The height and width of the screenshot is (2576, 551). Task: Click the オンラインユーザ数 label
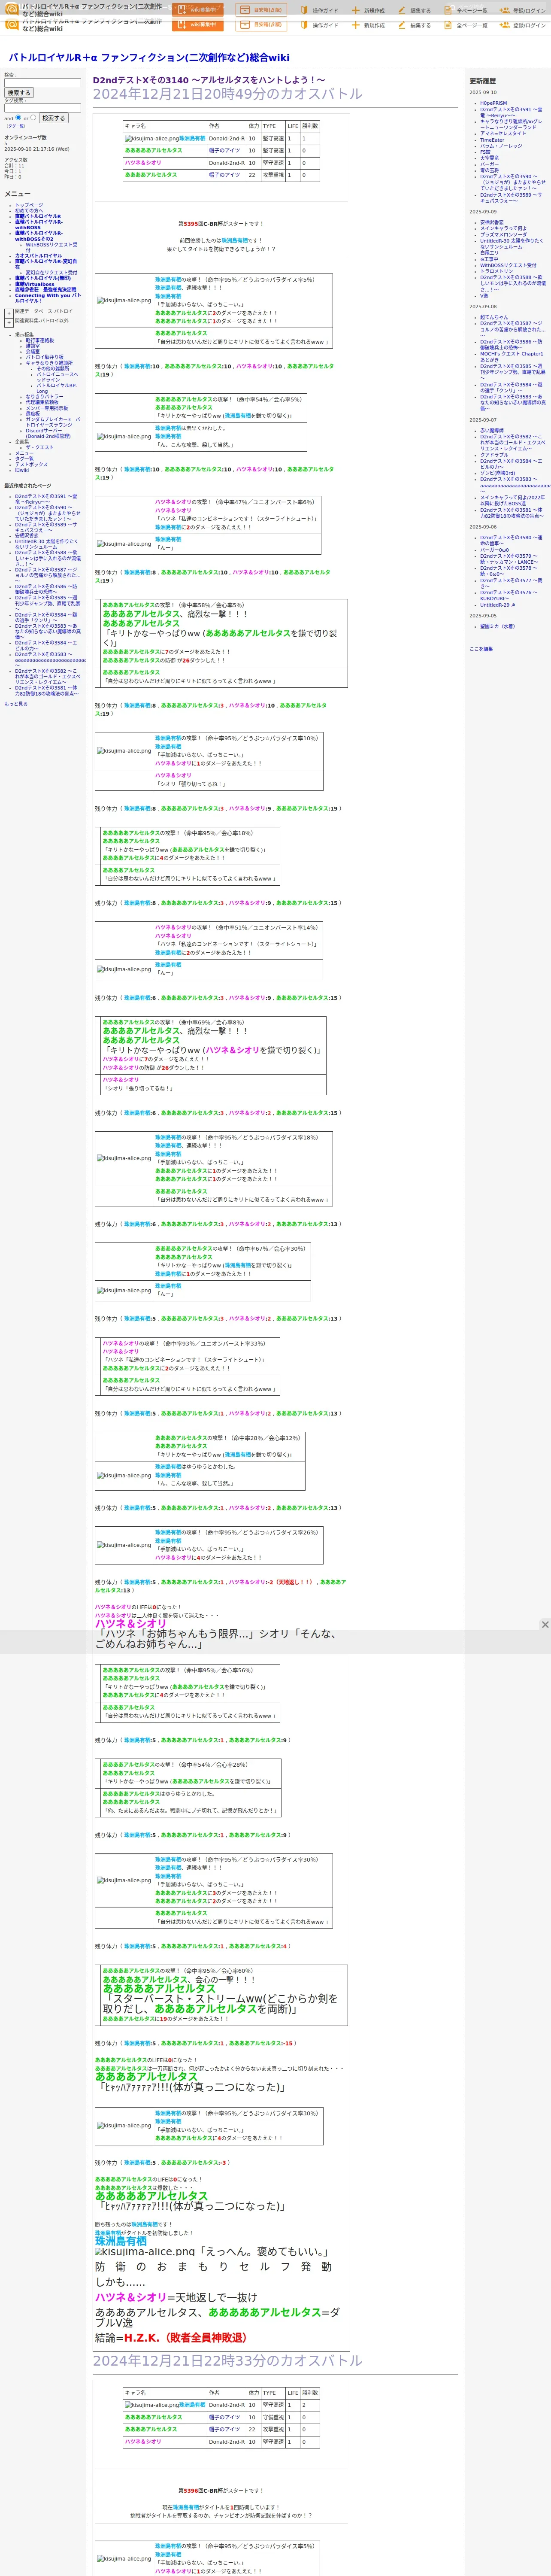tap(25, 137)
